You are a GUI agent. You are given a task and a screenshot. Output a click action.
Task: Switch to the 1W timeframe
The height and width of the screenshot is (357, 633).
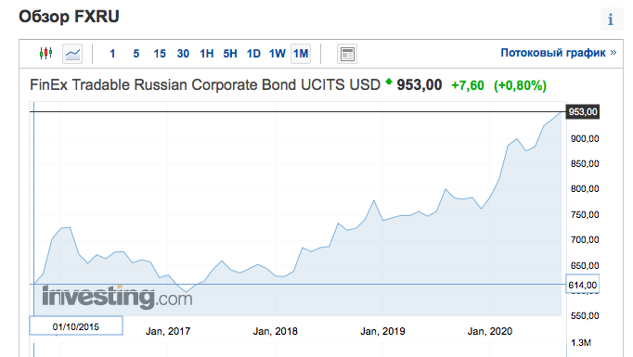click(x=278, y=54)
